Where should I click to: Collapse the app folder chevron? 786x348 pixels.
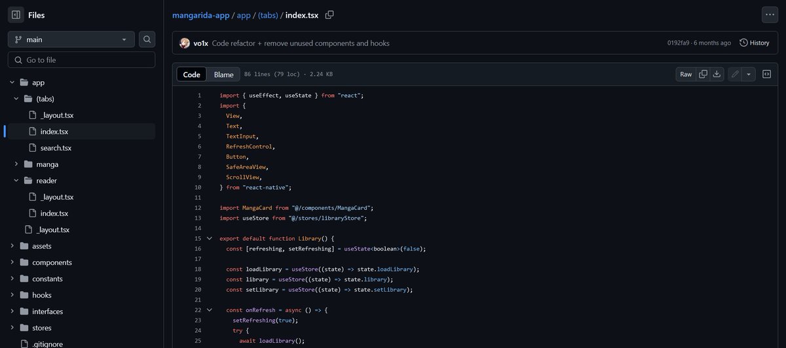pyautogui.click(x=12, y=82)
